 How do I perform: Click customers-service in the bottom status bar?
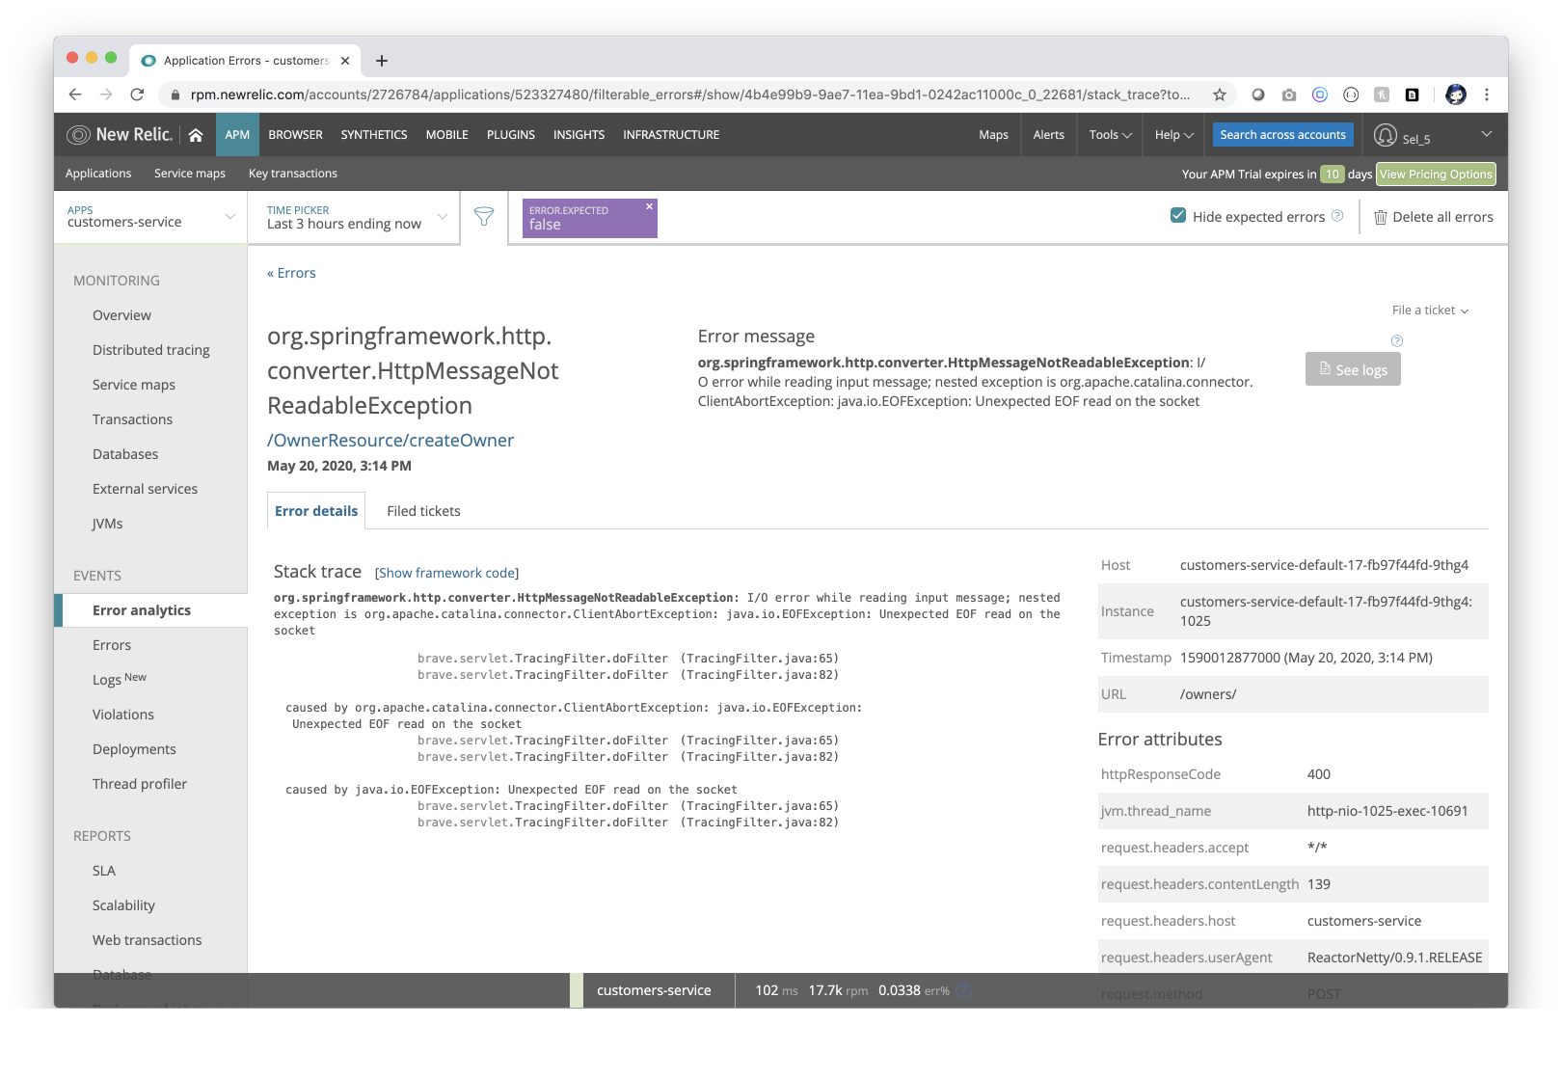[x=654, y=990]
